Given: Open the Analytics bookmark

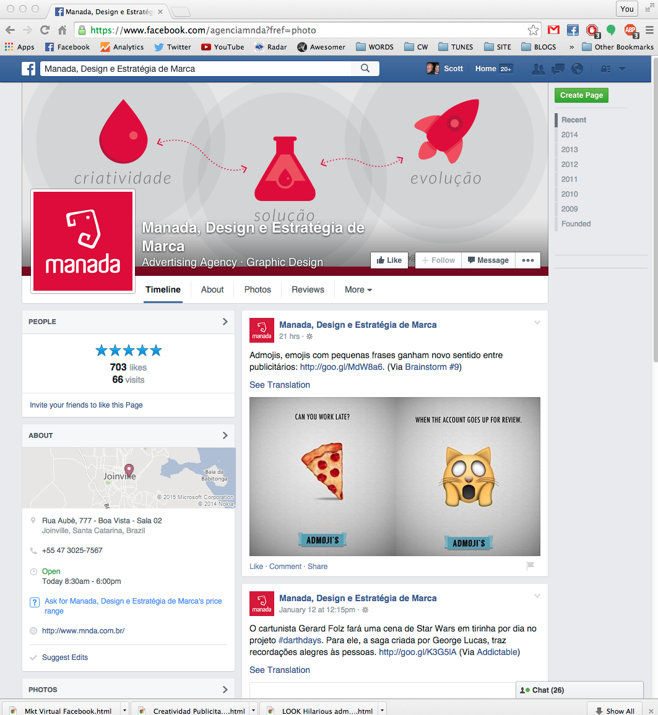Looking at the screenshot, I should [x=122, y=47].
